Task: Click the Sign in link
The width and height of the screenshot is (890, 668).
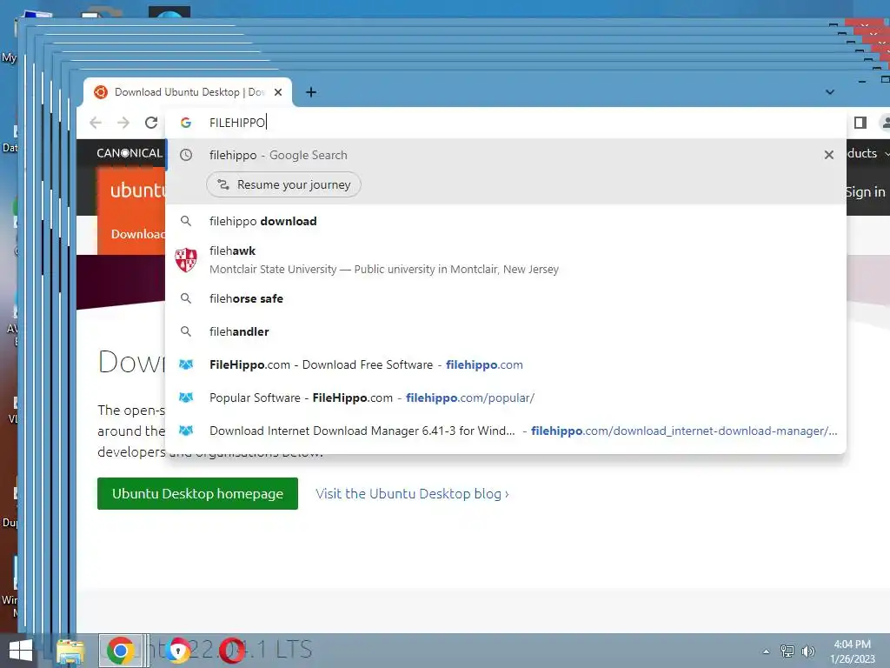Action: click(x=865, y=192)
